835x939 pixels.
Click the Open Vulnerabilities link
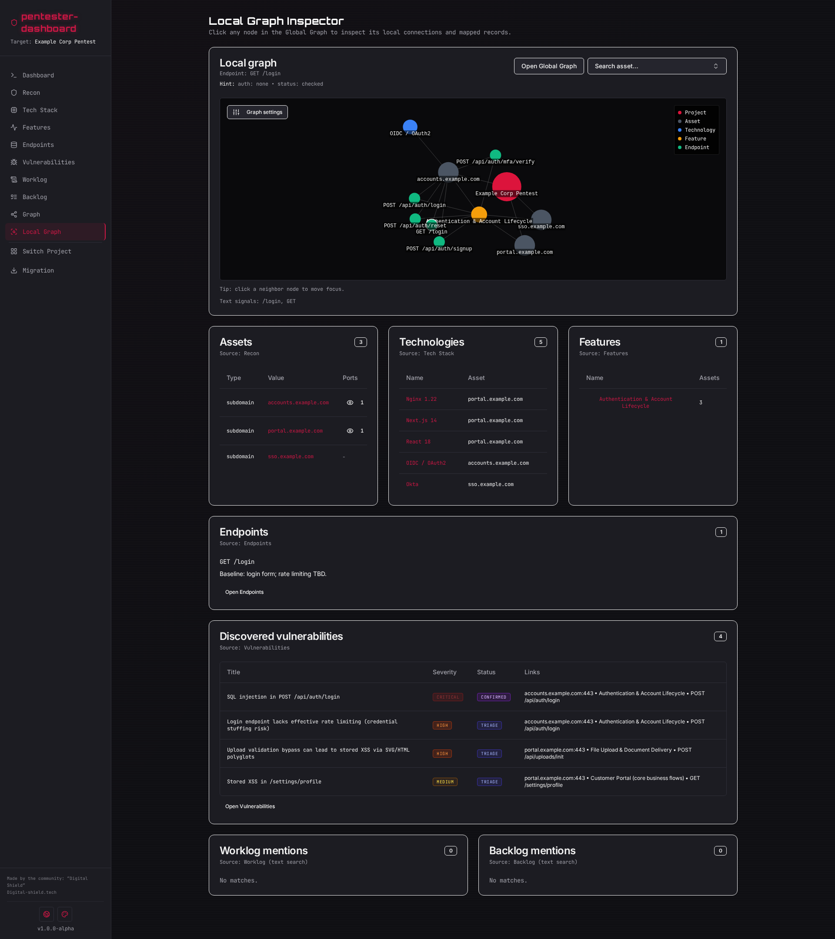pyautogui.click(x=250, y=806)
